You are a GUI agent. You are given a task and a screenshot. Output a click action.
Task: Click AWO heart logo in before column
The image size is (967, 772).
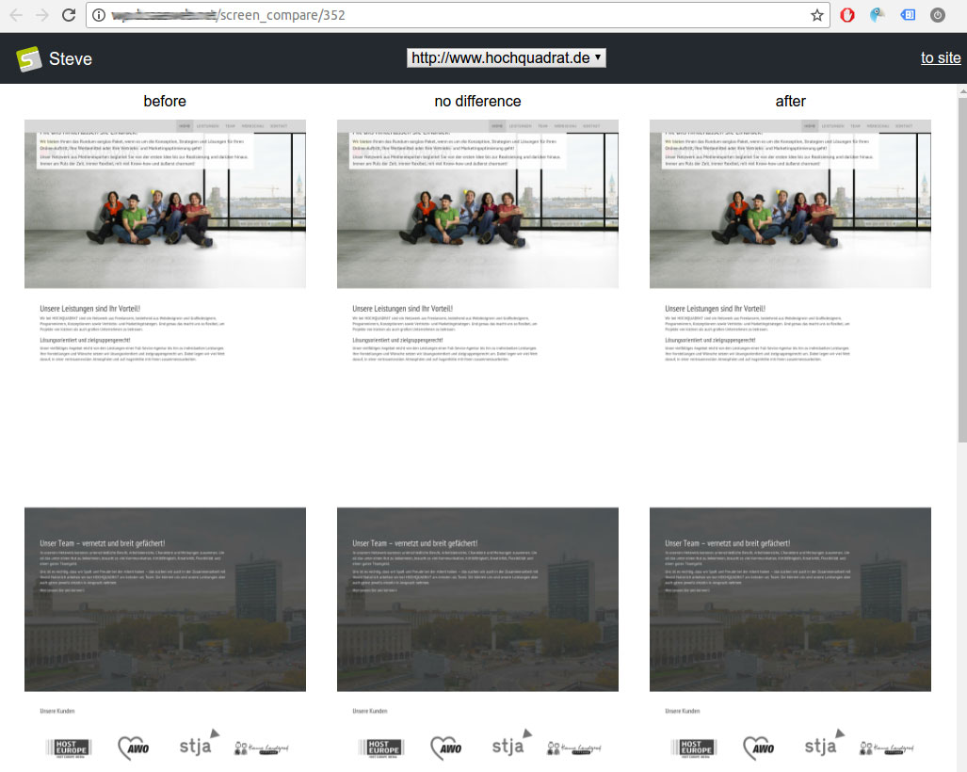coord(134,748)
